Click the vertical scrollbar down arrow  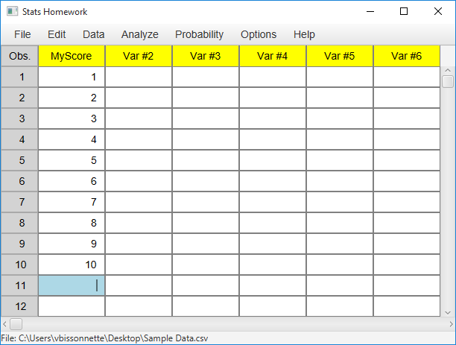click(448, 313)
